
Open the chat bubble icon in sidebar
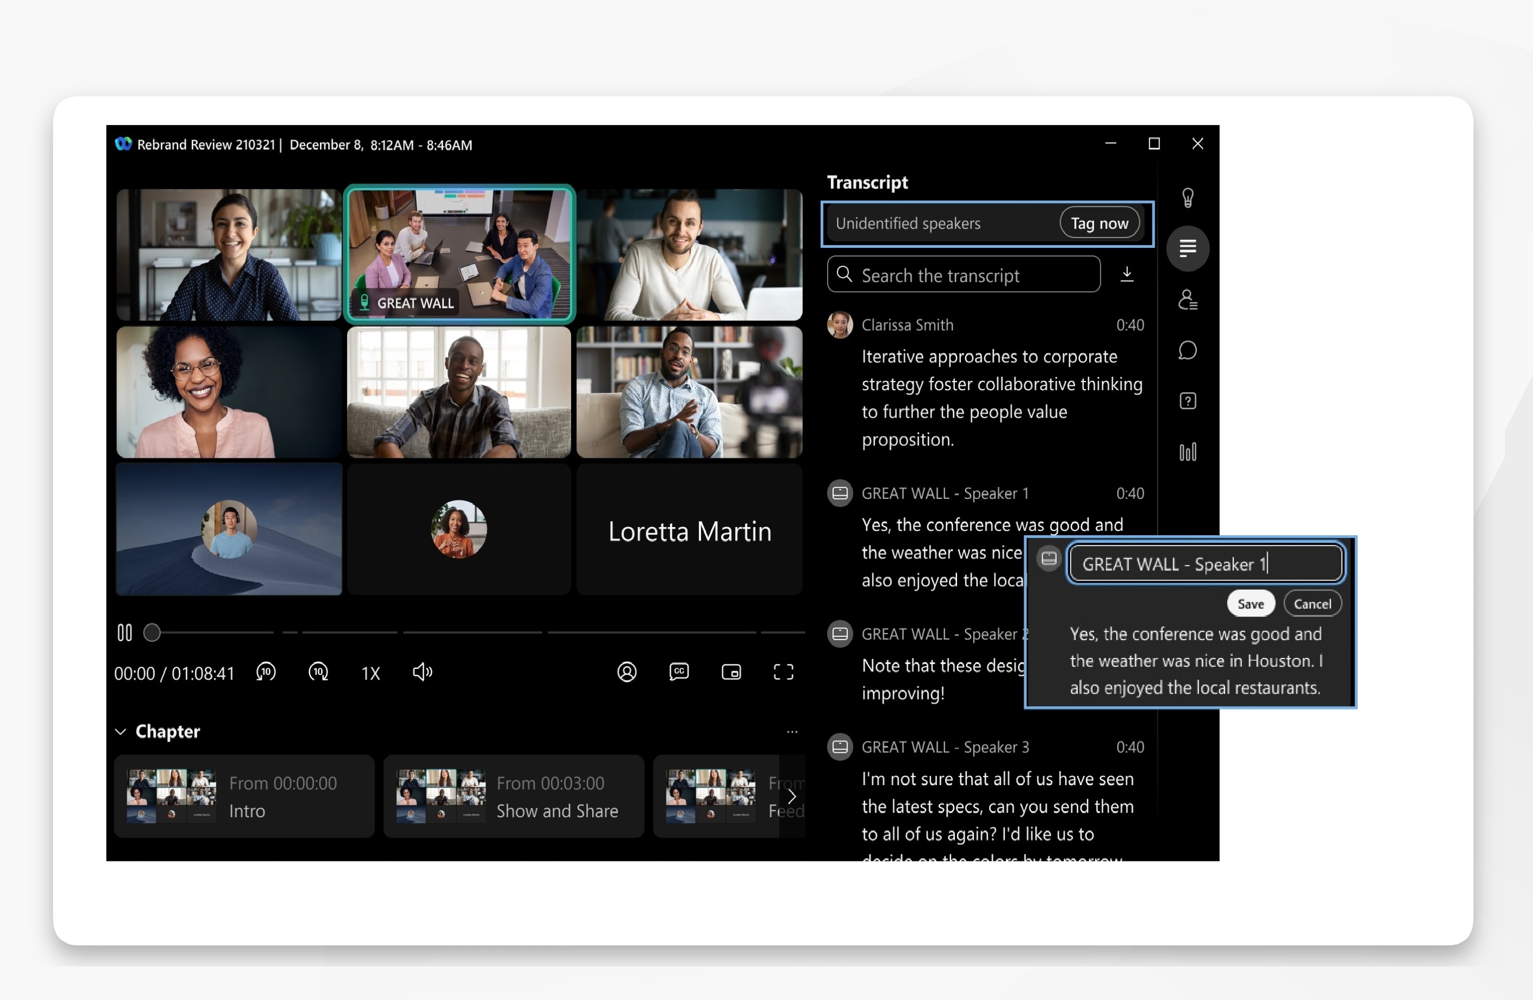[1188, 350]
